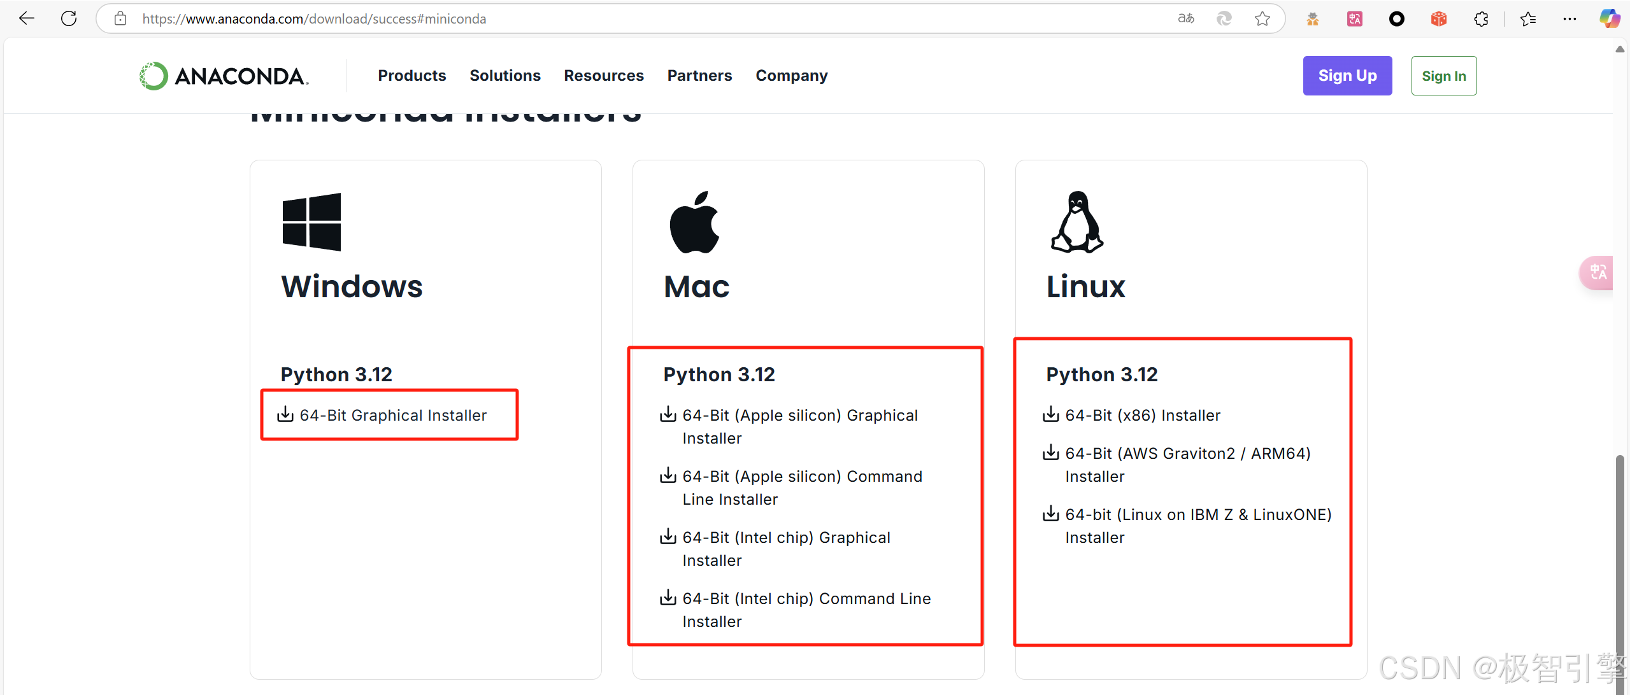Open the Products menu
Viewport: 1630px width, 695px height.
tap(411, 76)
